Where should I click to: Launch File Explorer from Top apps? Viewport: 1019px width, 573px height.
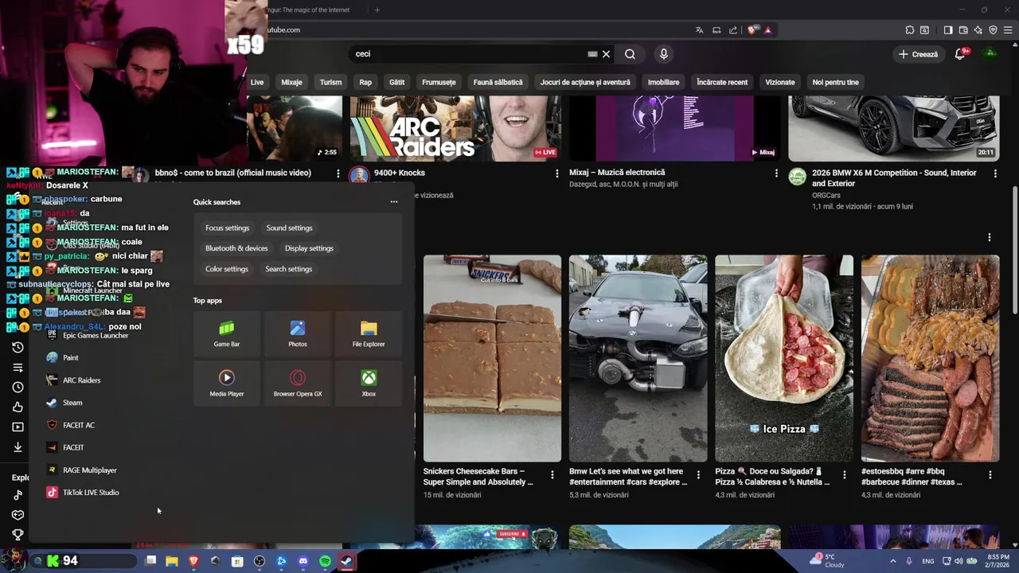[369, 333]
